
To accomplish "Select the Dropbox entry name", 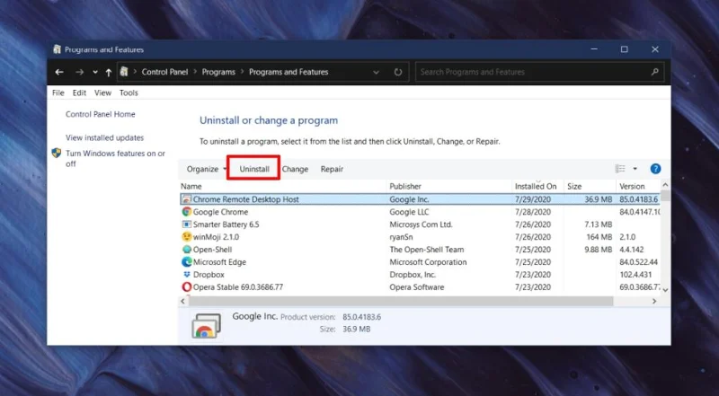I will pyautogui.click(x=209, y=275).
